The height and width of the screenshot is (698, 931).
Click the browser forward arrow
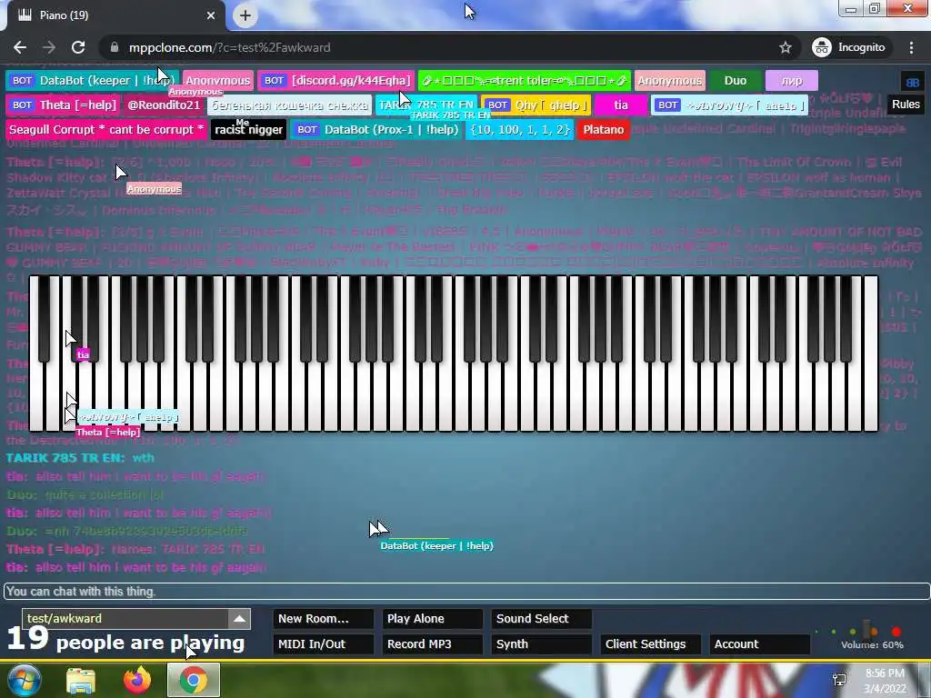(49, 47)
